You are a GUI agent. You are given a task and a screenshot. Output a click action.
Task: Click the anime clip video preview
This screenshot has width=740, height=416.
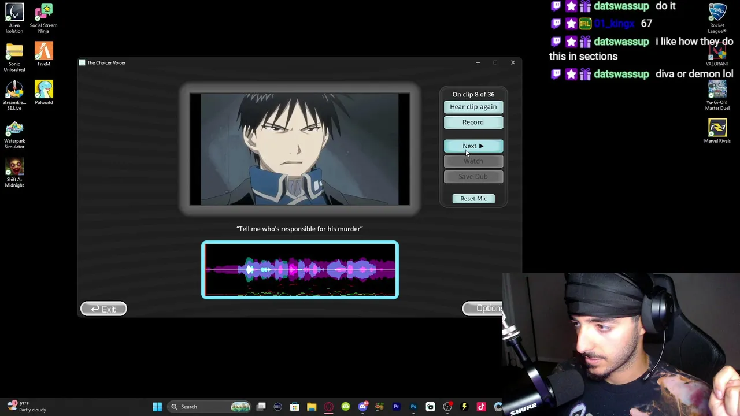click(299, 149)
